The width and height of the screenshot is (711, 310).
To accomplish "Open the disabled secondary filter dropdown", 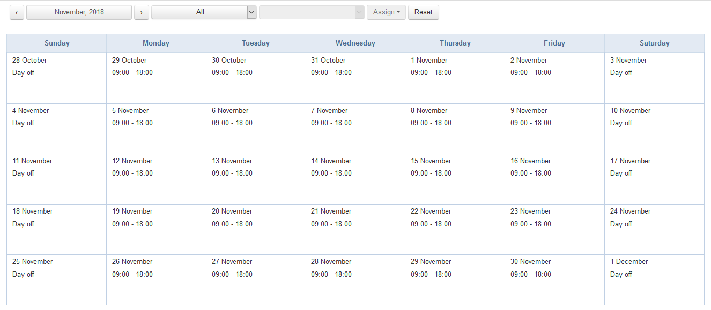I will coord(312,12).
